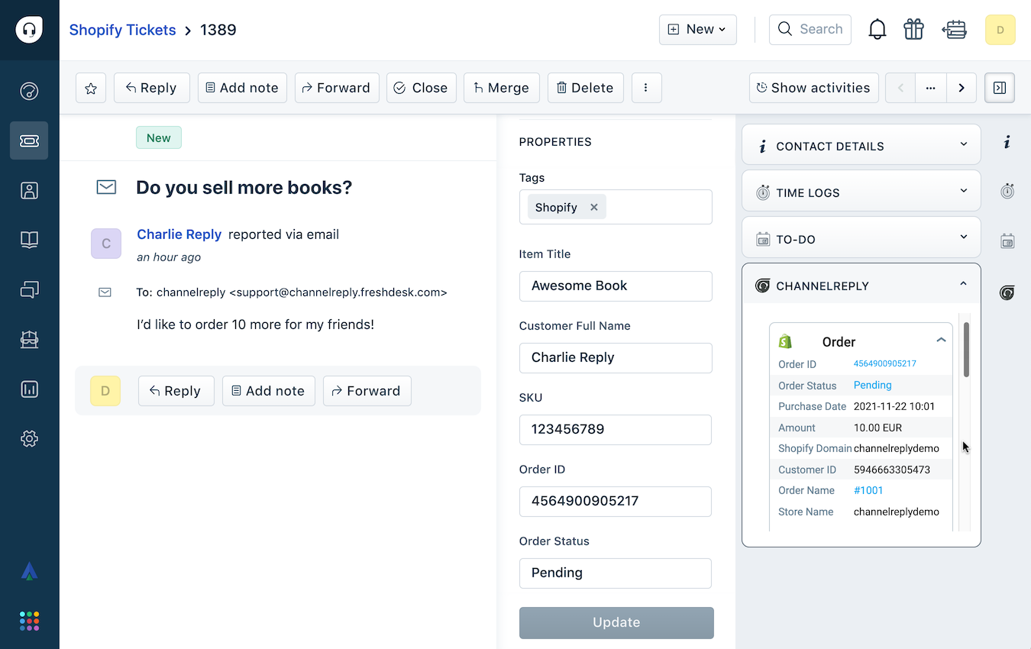
Task: Click the New status badge
Action: point(159,138)
